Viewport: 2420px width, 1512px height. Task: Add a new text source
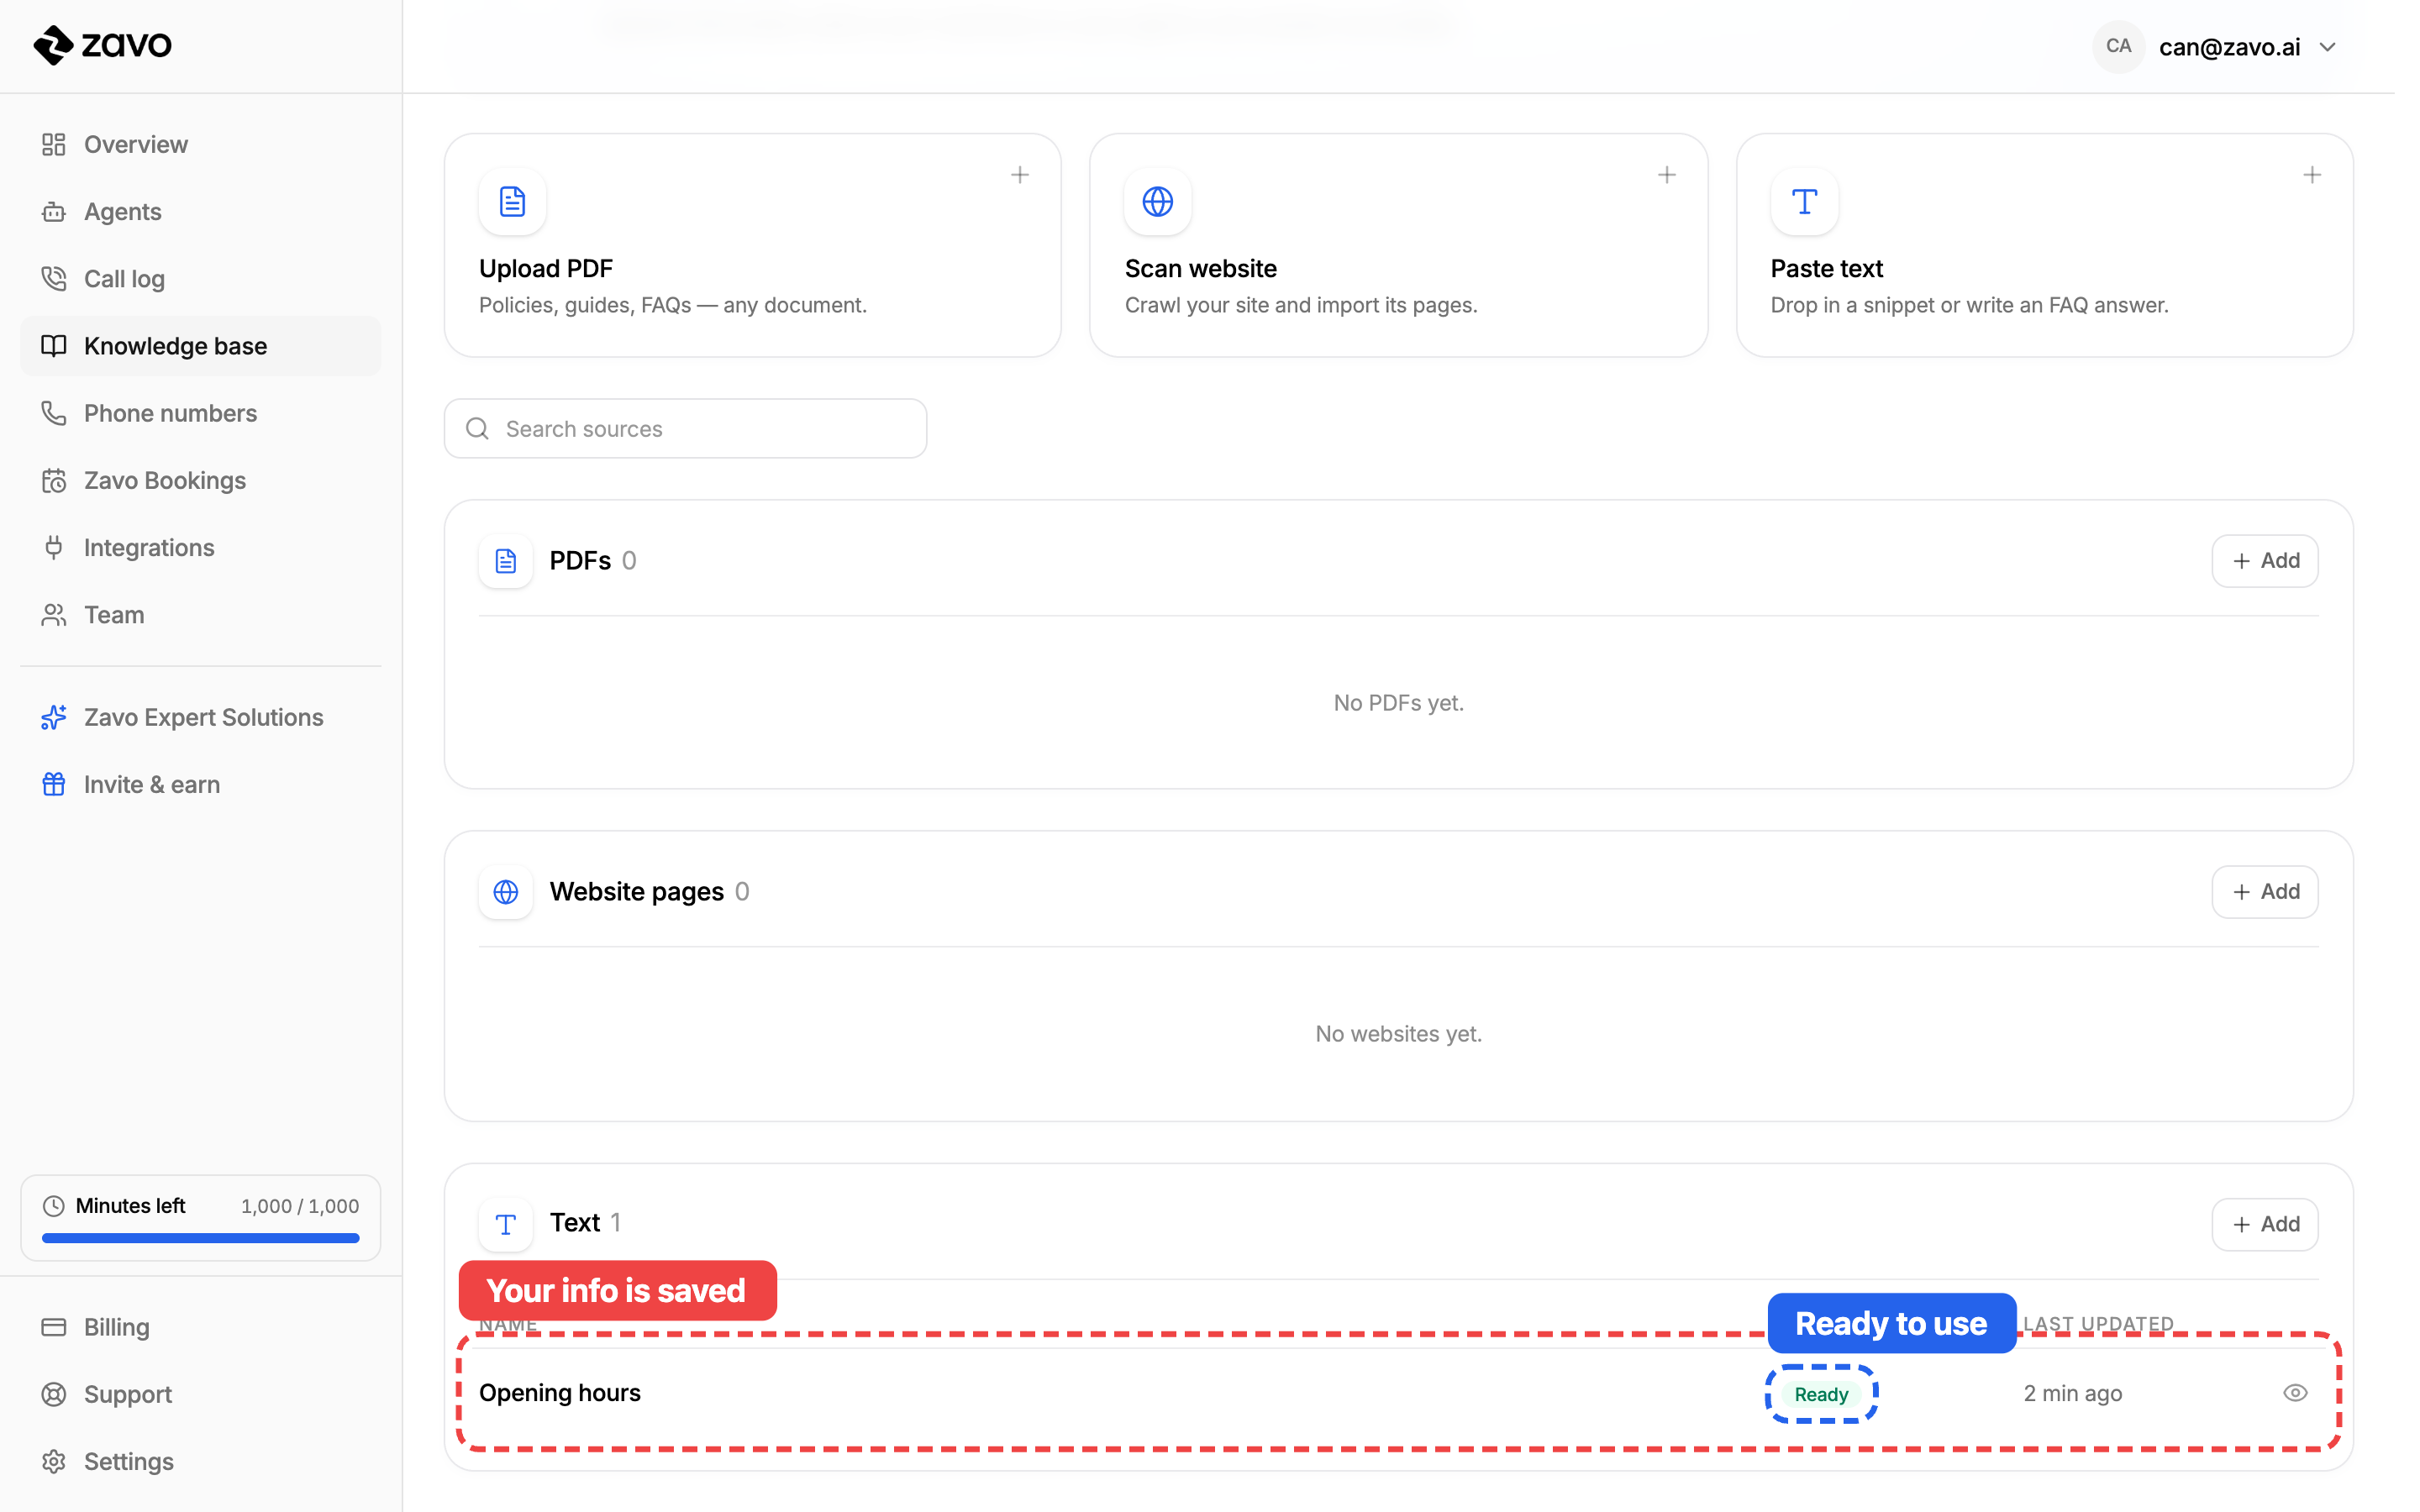2264,1224
